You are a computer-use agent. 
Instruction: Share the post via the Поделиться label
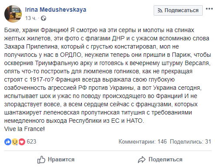165,160
